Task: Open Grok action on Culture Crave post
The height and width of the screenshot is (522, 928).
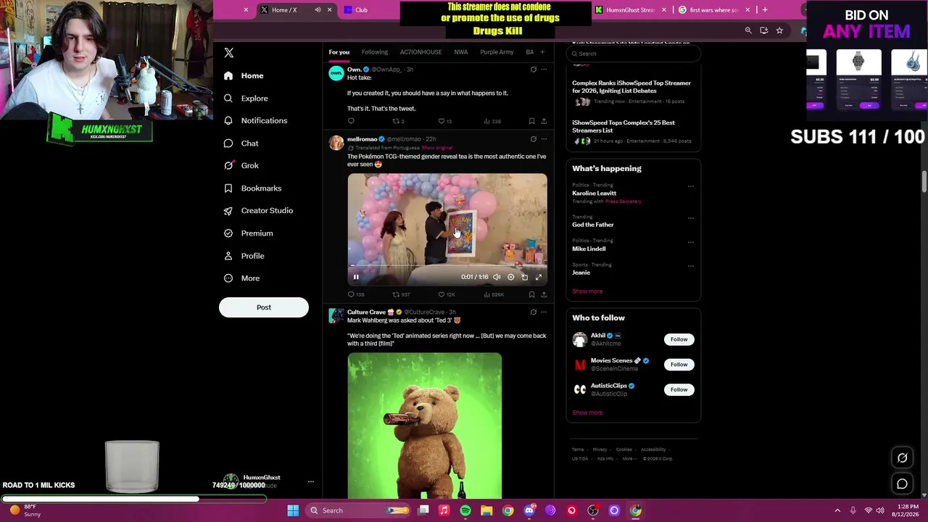Action: tap(533, 312)
